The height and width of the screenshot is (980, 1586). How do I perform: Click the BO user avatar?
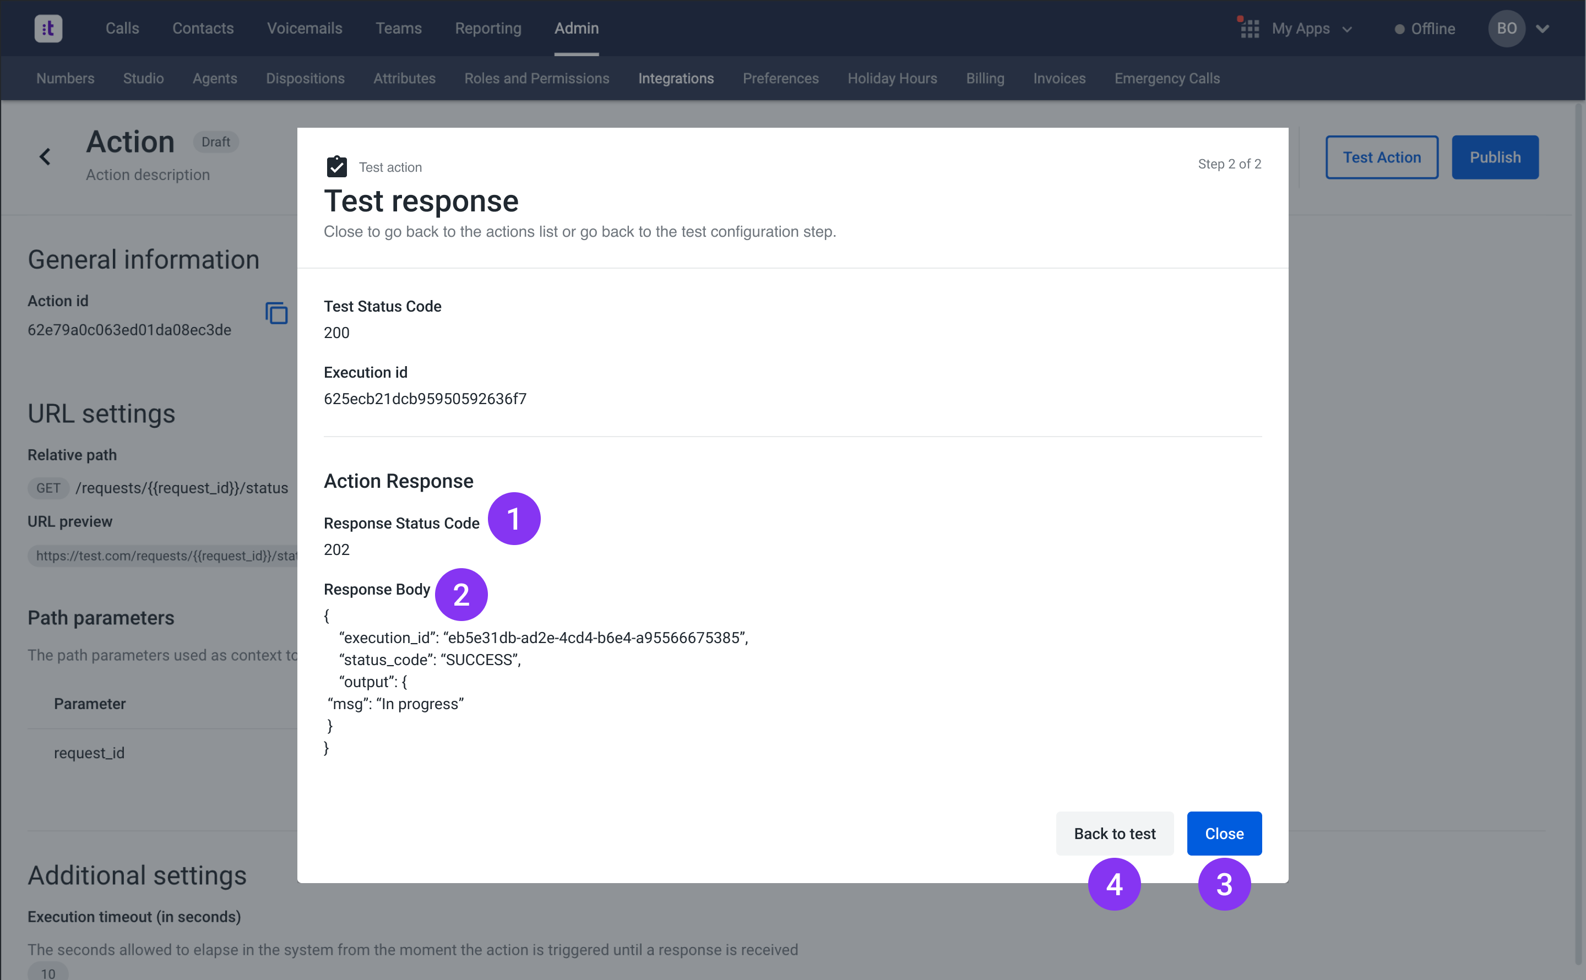[x=1506, y=29]
